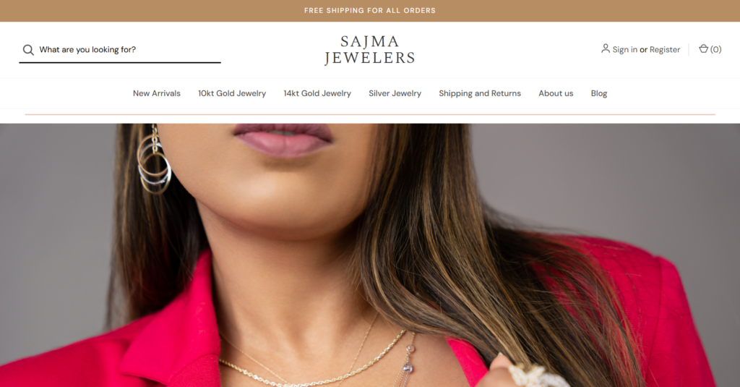Click the hero model banner image
This screenshot has width=740, height=387.
(x=370, y=255)
